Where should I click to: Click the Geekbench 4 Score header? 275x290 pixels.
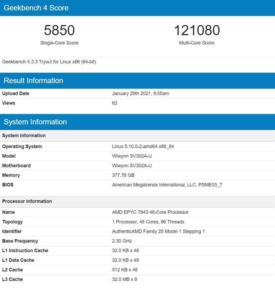point(36,8)
